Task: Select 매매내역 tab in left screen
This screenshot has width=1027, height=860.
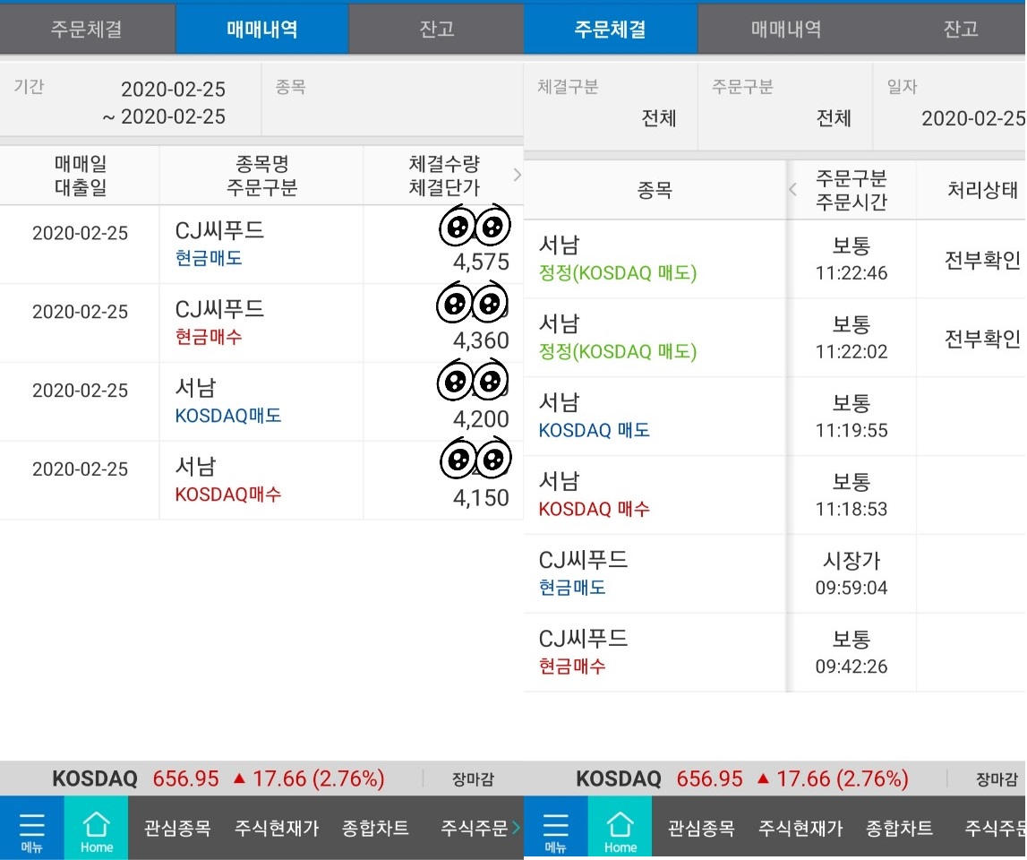Action: pyautogui.click(x=262, y=29)
